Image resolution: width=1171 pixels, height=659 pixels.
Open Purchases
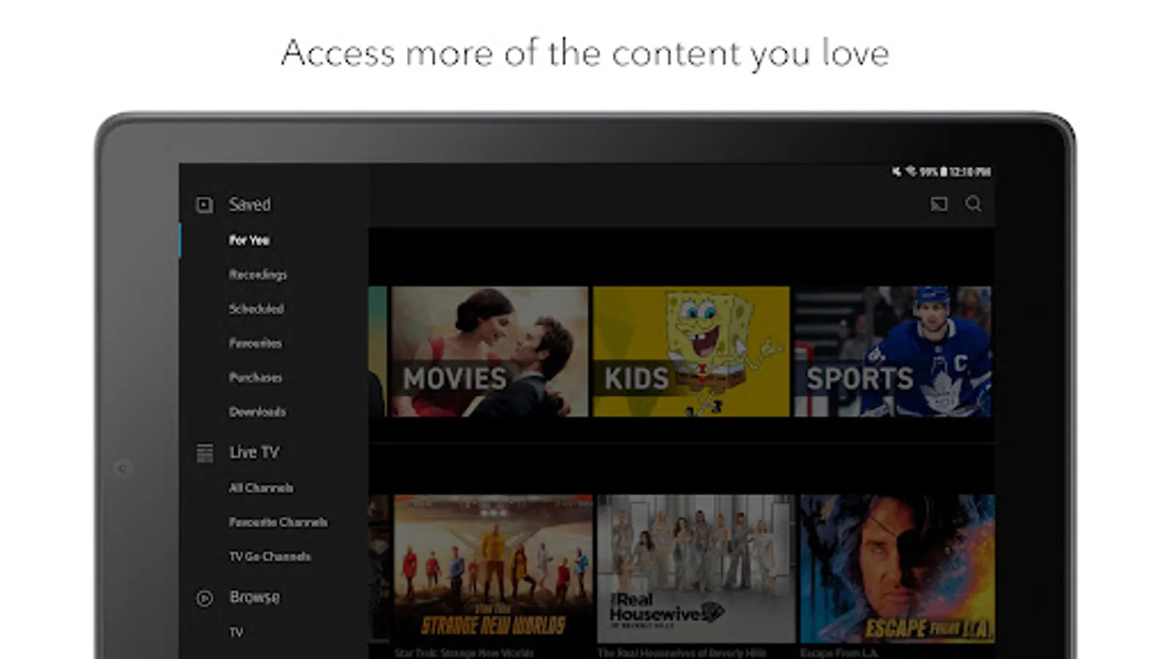click(x=255, y=377)
